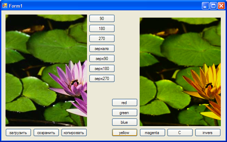Select the зерк180 button
The image size is (227, 142).
(102, 69)
